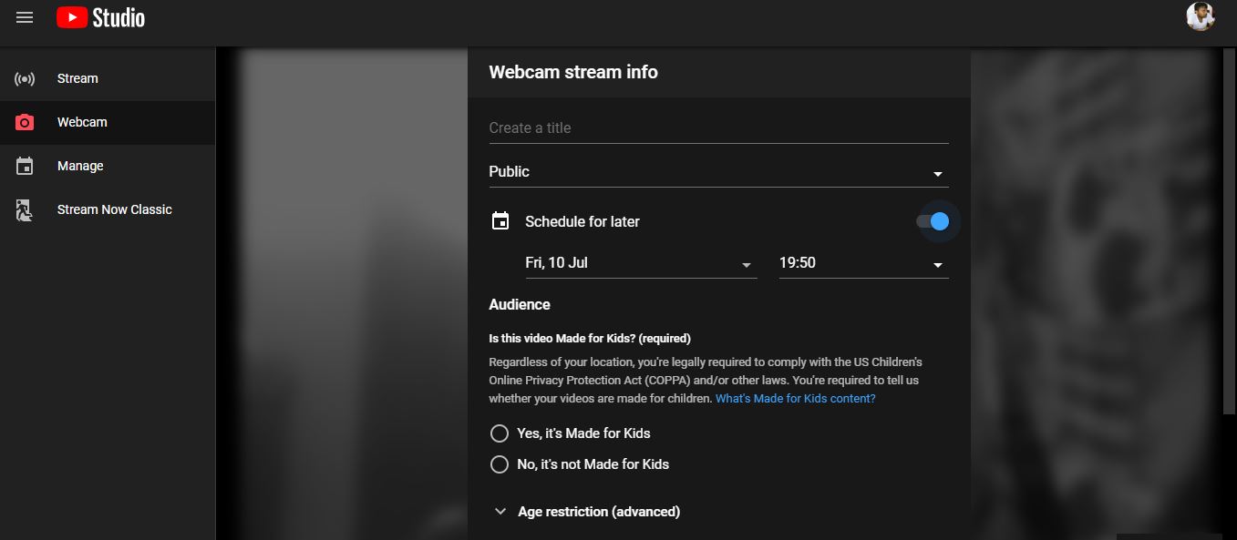The height and width of the screenshot is (540, 1237).
Task: Open the Fri, 10 Jul date dropdown
Action: (x=640, y=263)
